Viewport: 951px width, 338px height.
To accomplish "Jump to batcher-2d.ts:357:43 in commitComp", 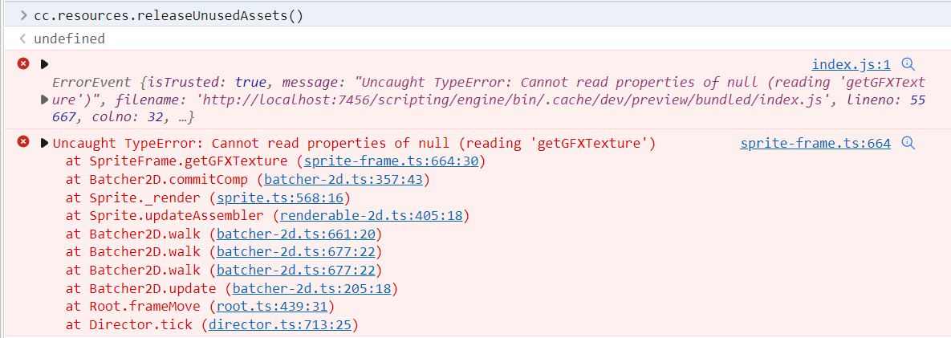I will (343, 179).
